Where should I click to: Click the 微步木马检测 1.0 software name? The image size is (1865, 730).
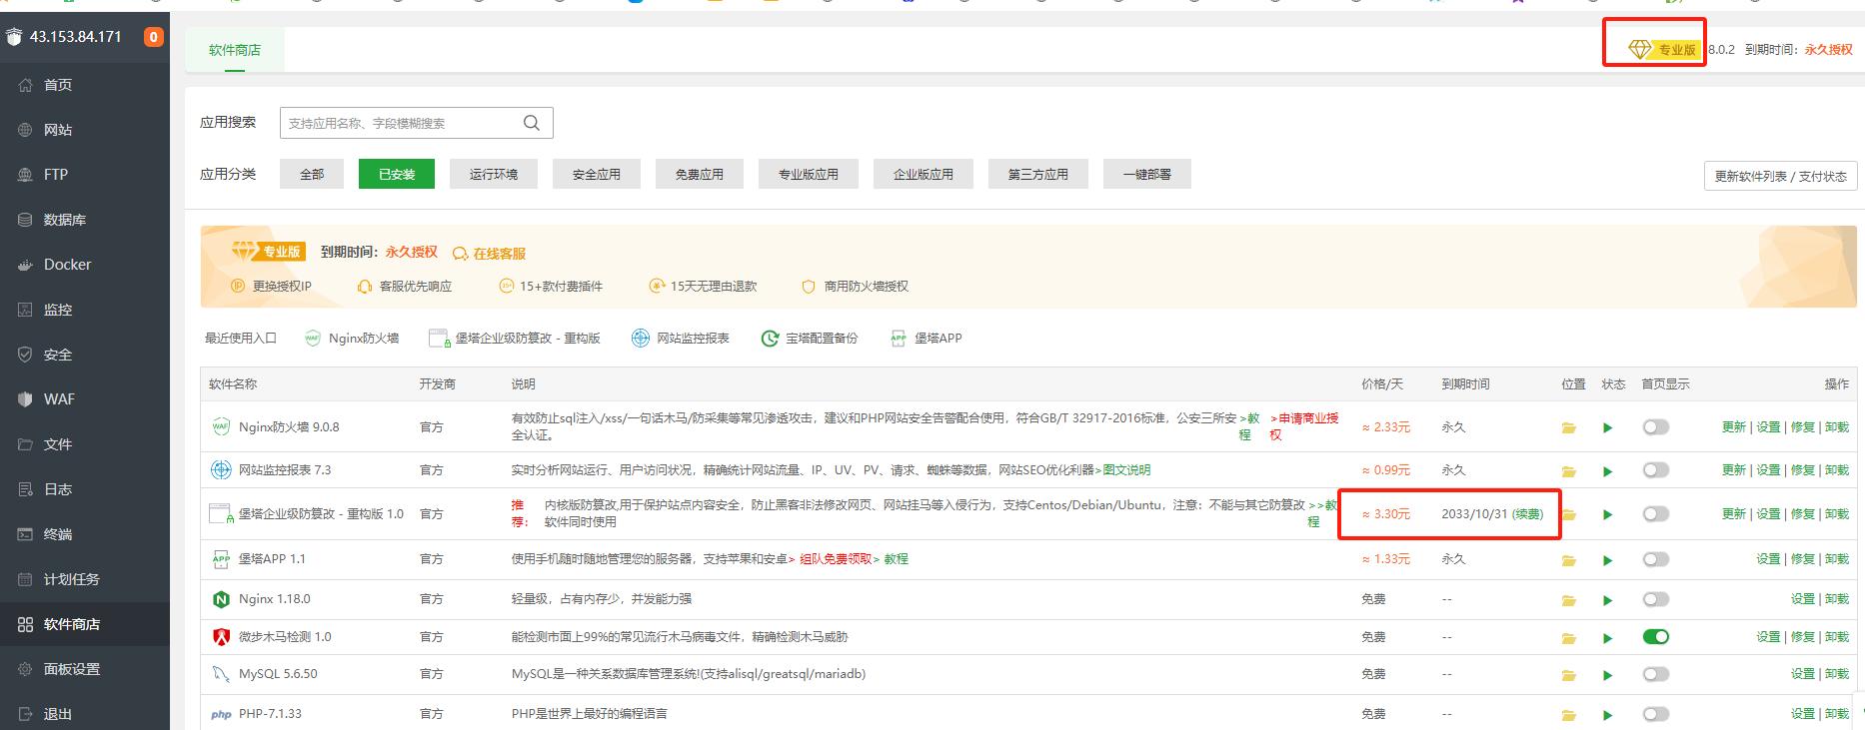[x=285, y=637]
